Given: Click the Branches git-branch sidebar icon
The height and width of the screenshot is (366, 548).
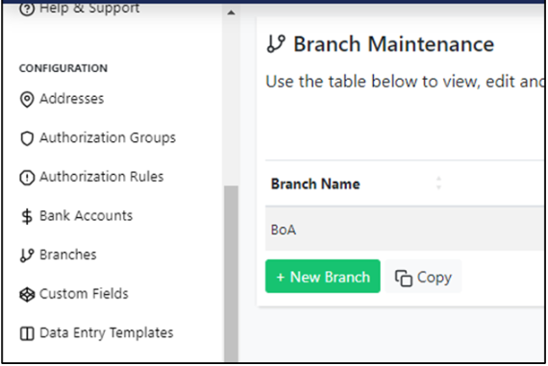Looking at the screenshot, I should coord(27,256).
